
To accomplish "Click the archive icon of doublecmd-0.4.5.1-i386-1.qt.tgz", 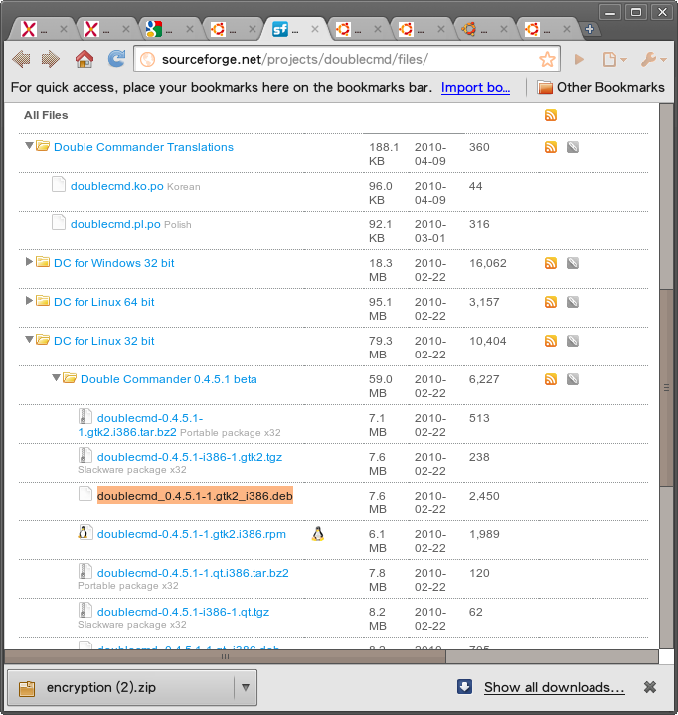I will tap(85, 610).
